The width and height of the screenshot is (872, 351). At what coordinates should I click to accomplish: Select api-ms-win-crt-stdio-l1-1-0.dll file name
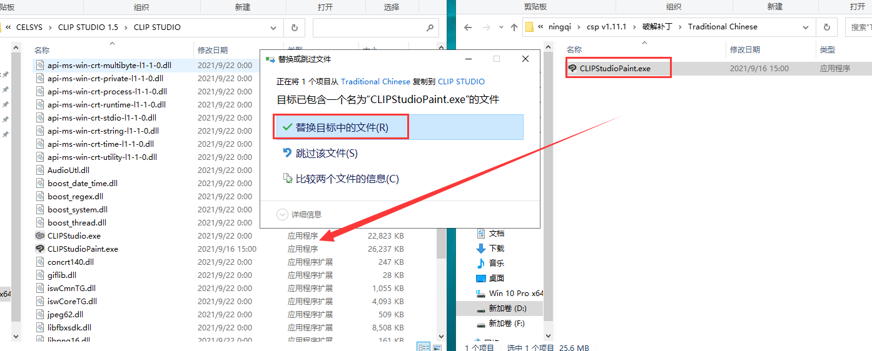click(x=102, y=117)
